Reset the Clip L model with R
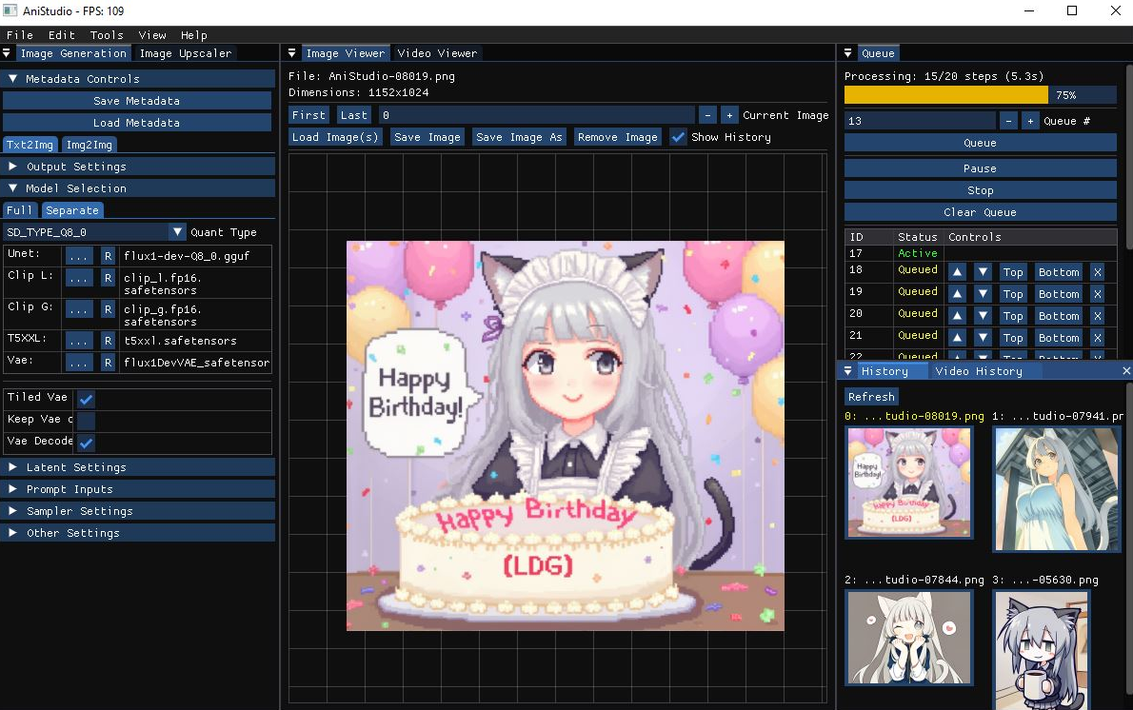Image resolution: width=1133 pixels, height=710 pixels. [x=108, y=278]
